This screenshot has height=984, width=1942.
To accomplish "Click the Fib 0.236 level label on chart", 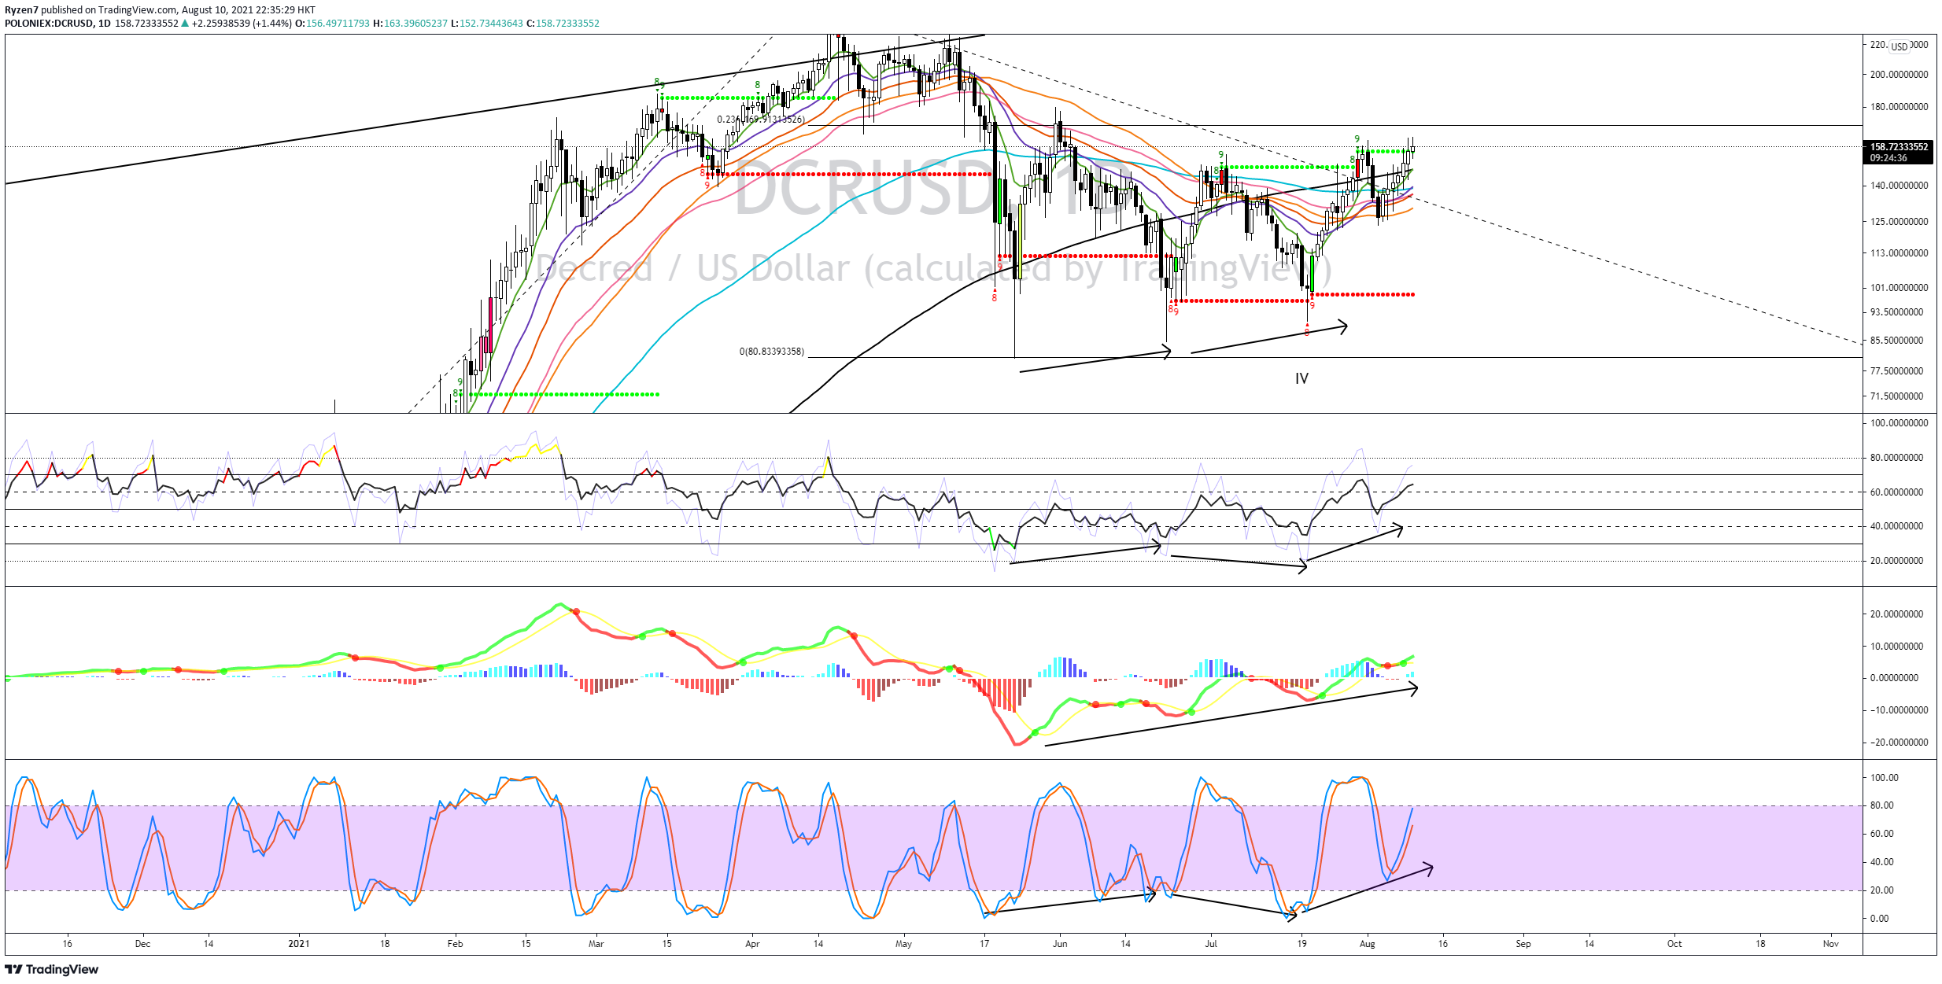I will [762, 120].
